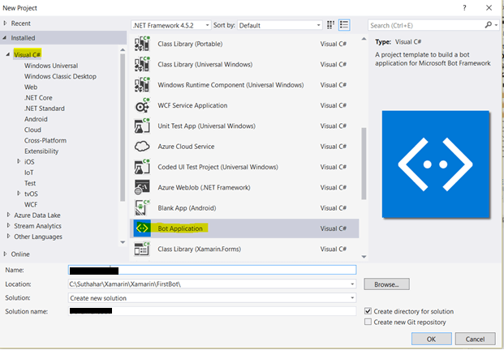Switch to small icons list view

(x=344, y=25)
